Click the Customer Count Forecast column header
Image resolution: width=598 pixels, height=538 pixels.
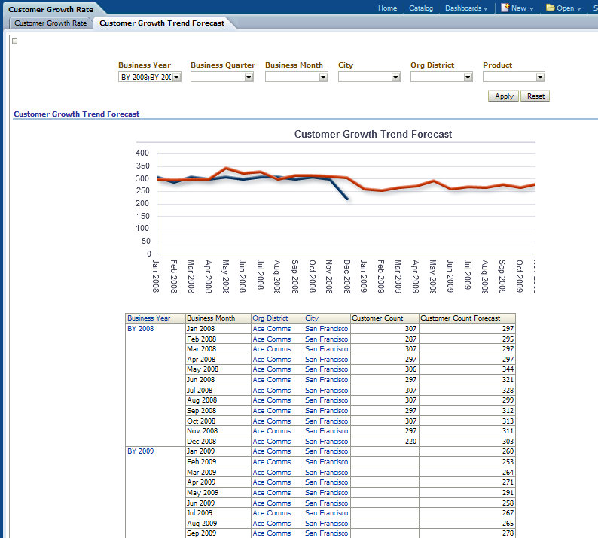[460, 318]
